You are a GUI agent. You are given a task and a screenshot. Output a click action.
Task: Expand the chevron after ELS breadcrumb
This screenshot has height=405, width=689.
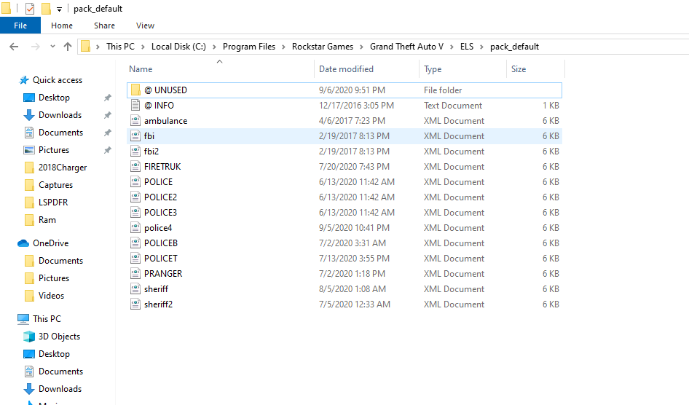pyautogui.click(x=481, y=47)
